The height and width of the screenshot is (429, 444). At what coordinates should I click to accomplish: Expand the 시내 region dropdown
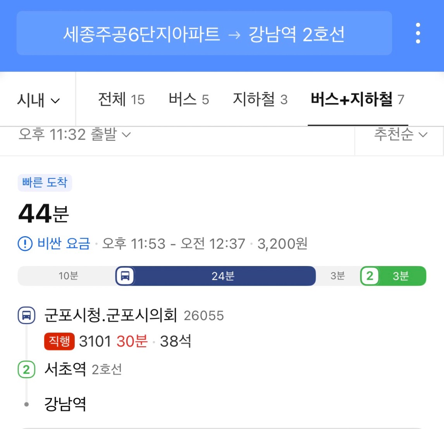38,100
